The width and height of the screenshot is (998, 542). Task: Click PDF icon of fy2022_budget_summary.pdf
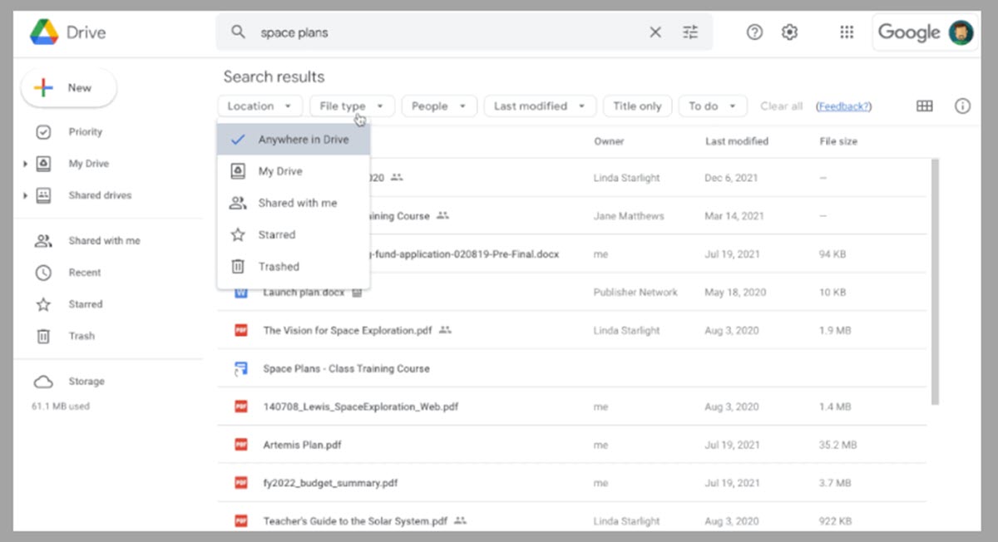241,483
